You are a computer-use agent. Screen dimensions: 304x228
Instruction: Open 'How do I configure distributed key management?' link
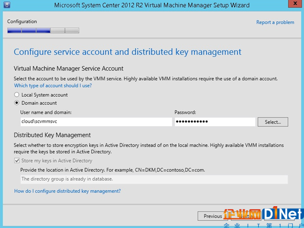(x=67, y=191)
